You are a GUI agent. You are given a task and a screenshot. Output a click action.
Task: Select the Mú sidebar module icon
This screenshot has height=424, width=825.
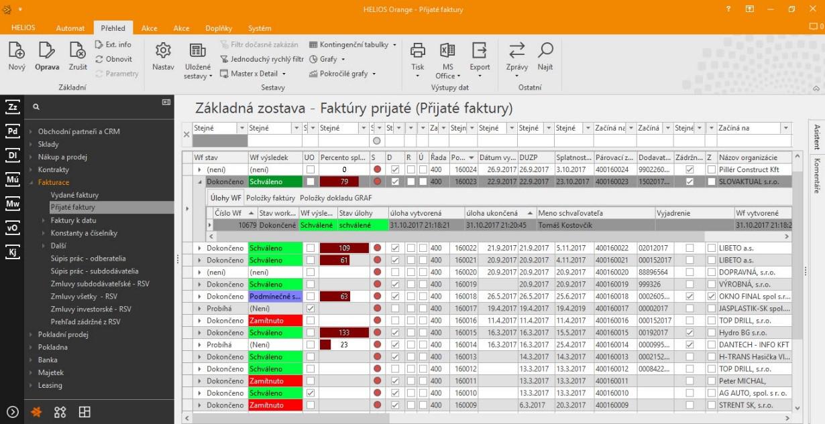12,180
